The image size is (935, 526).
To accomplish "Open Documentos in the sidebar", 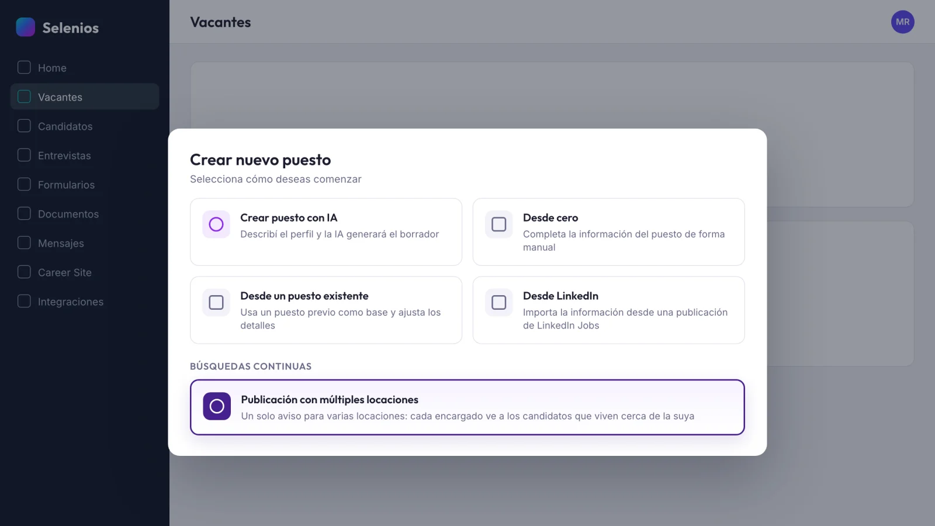I will click(85, 214).
